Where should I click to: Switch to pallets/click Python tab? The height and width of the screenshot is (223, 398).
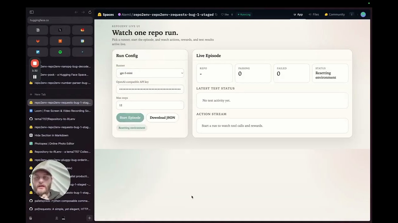point(60,201)
